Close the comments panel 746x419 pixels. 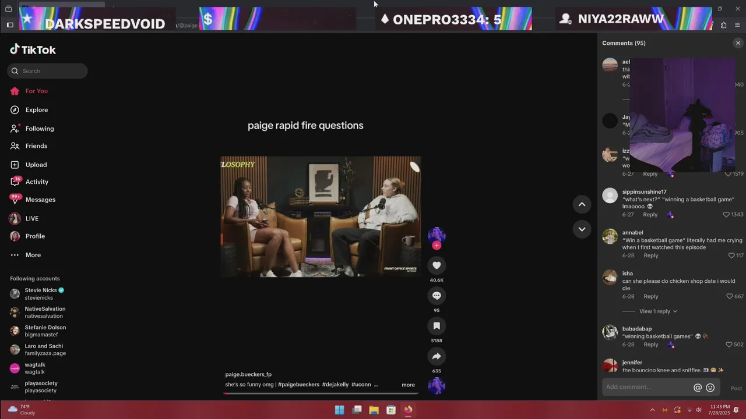(x=738, y=43)
